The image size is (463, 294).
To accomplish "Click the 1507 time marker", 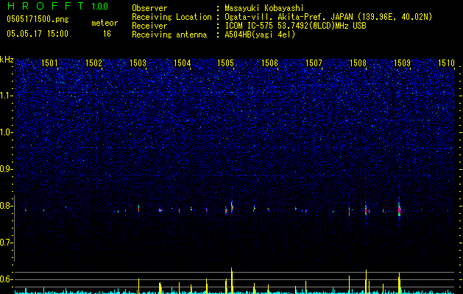I will coord(314,62).
